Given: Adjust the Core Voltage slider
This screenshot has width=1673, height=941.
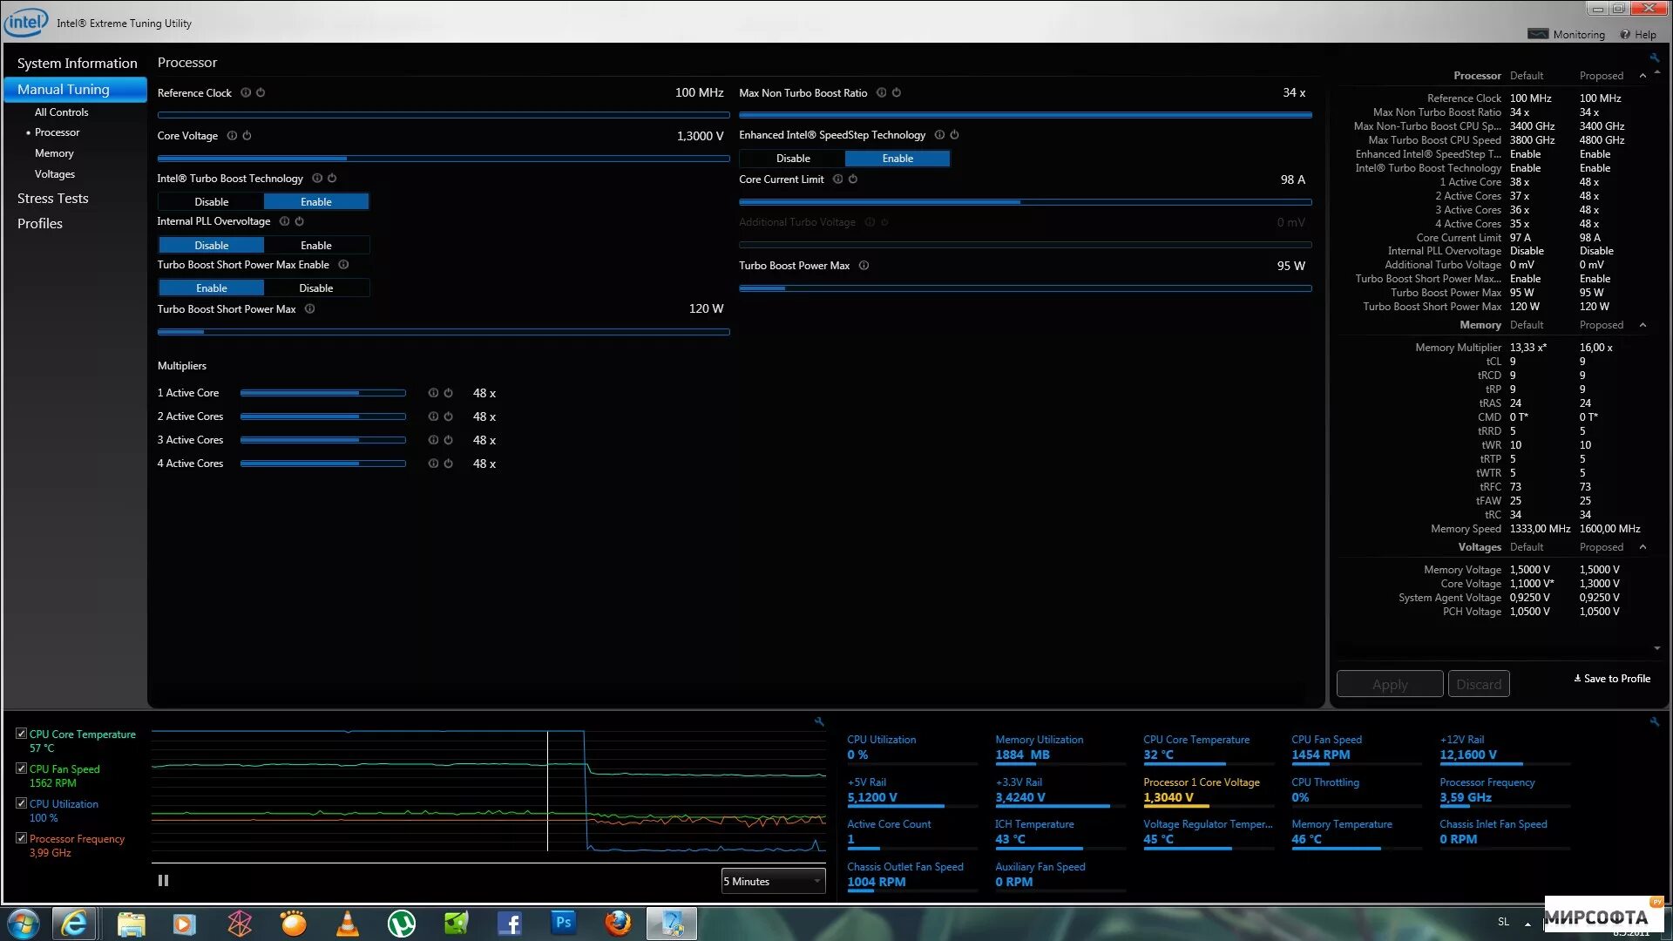Looking at the screenshot, I should point(444,159).
